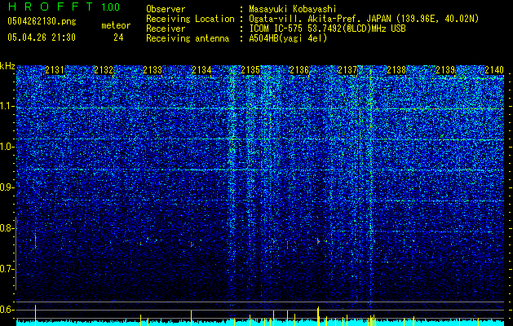Click the Observer label
This screenshot has width=513, height=326.
pos(166,9)
